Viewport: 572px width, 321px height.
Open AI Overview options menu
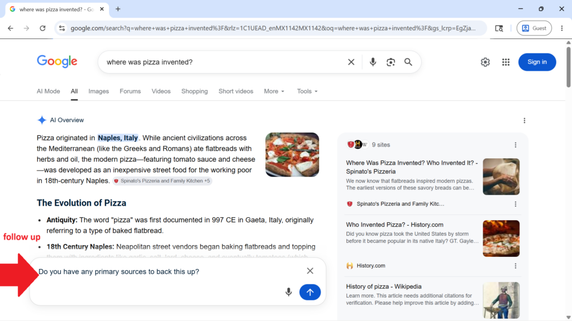(x=524, y=120)
